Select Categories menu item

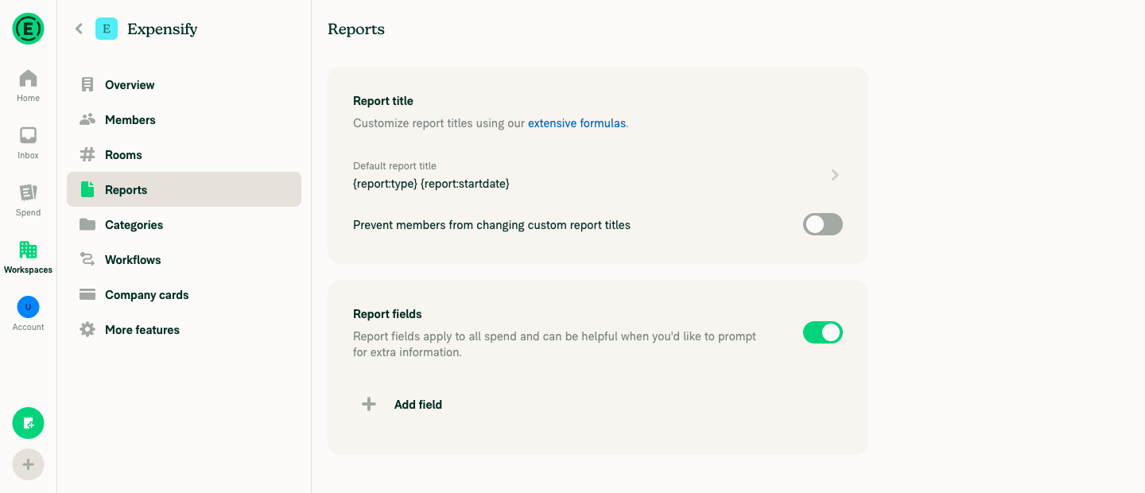coord(184,224)
